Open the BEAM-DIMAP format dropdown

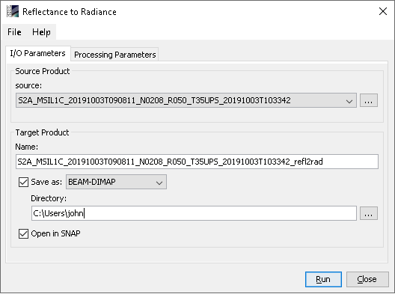[x=116, y=182]
